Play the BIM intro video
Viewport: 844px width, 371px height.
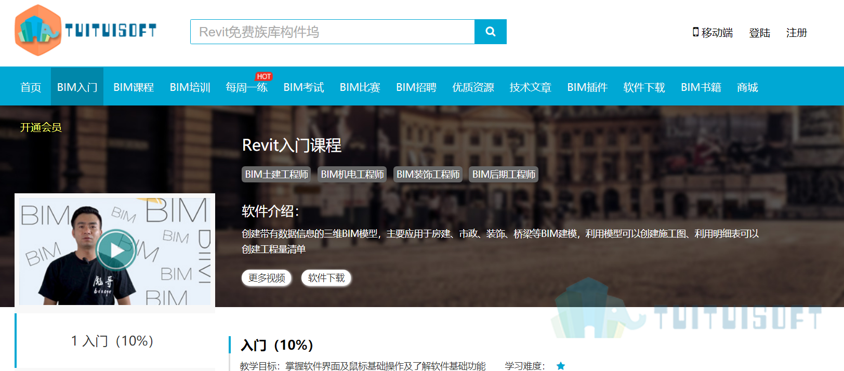(x=116, y=250)
